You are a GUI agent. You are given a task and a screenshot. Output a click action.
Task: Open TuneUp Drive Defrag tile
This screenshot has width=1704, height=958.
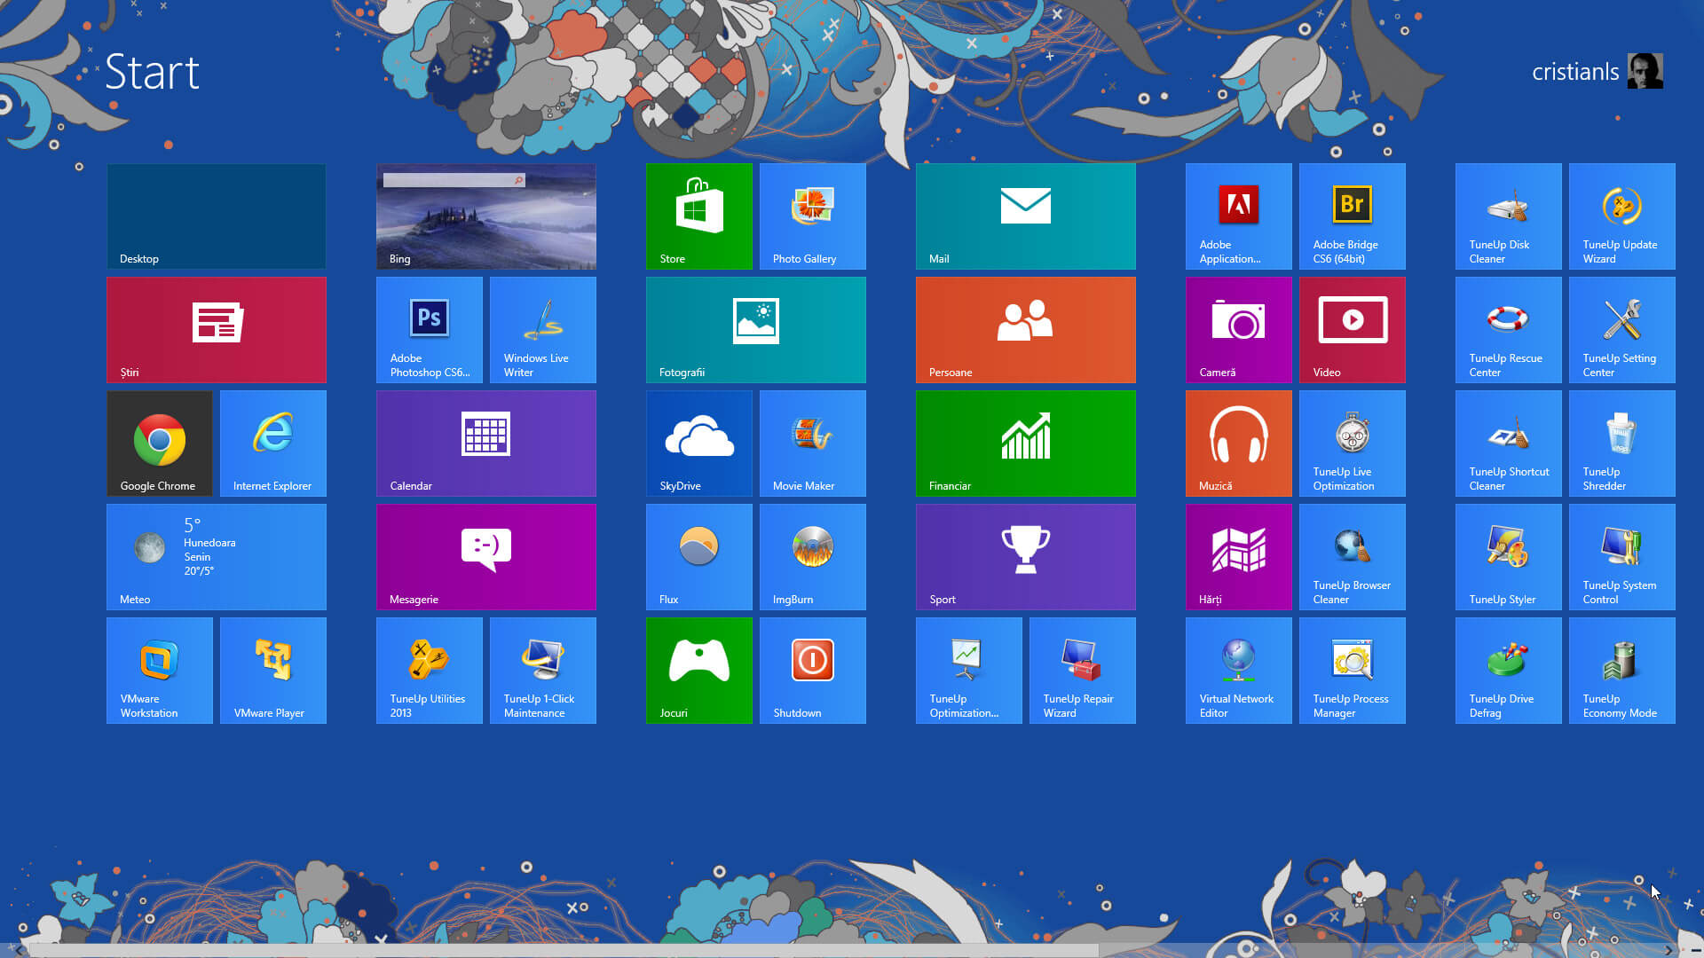(1508, 670)
